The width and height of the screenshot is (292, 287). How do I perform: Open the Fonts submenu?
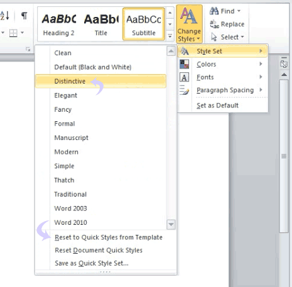click(x=223, y=77)
